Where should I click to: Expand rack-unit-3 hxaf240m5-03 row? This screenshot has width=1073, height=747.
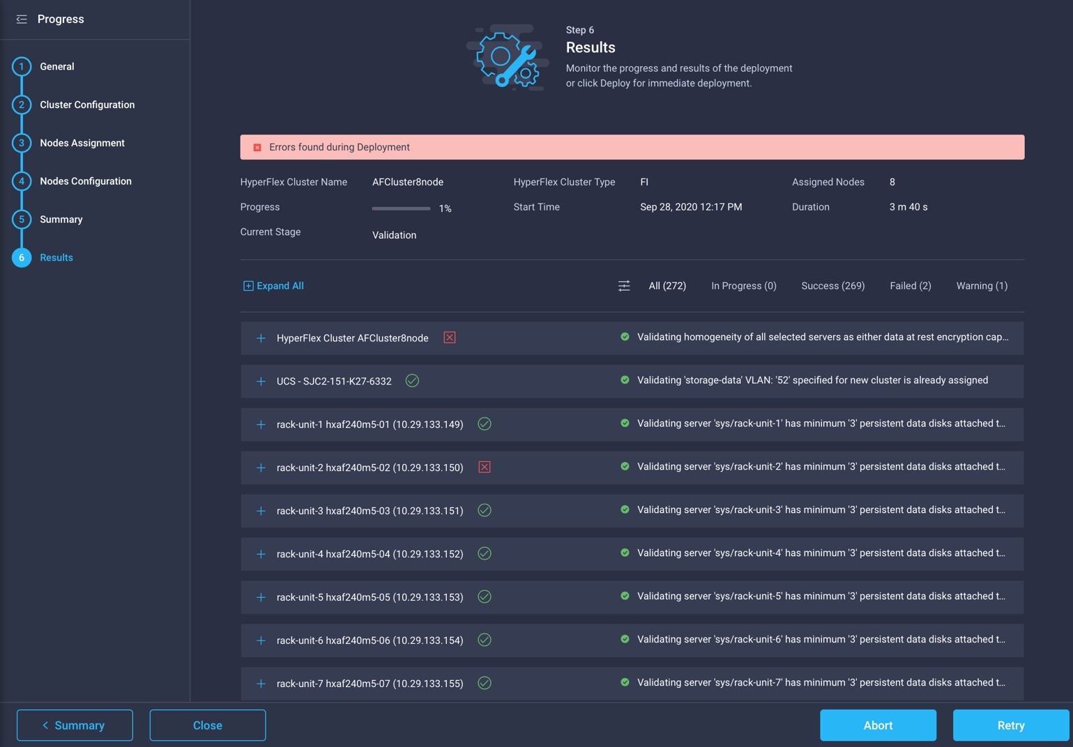click(x=261, y=511)
